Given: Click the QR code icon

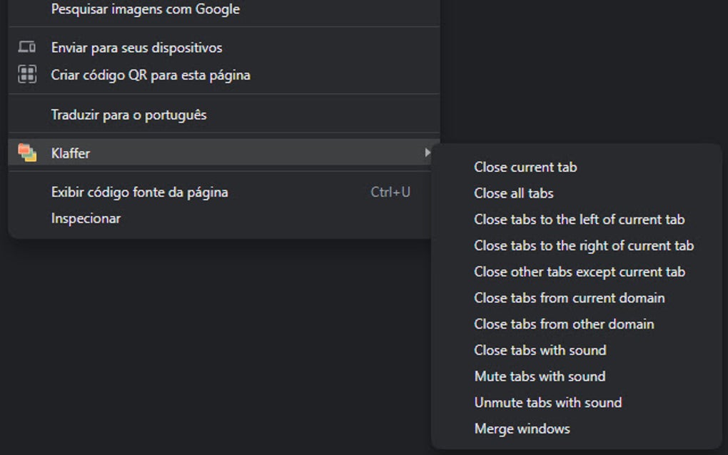Looking at the screenshot, I should [x=26, y=74].
